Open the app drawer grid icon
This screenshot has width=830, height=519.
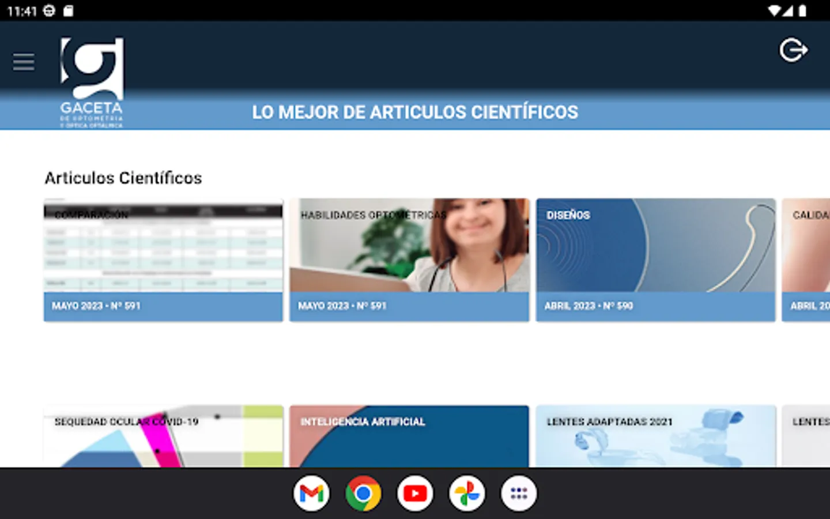[x=519, y=494]
